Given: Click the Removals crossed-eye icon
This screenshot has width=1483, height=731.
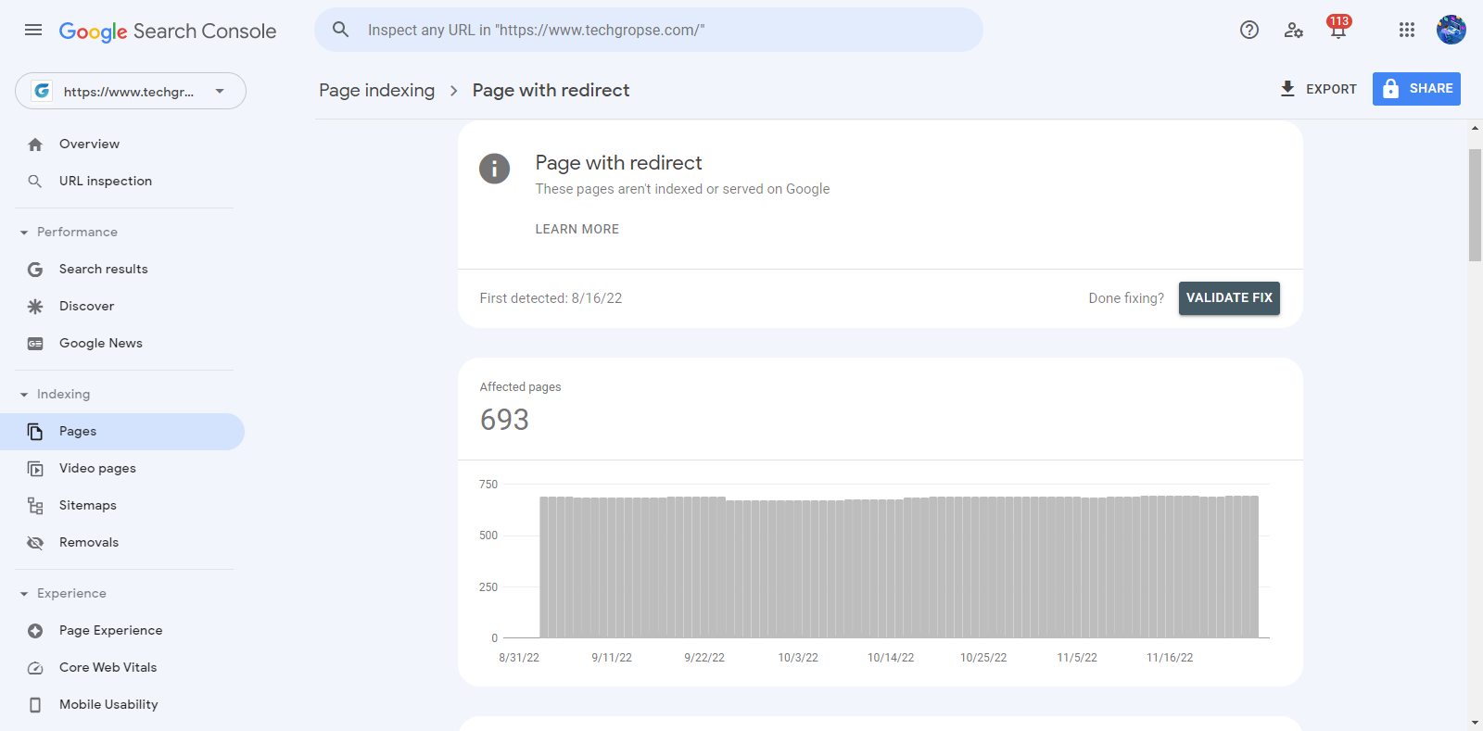Looking at the screenshot, I should pos(35,543).
